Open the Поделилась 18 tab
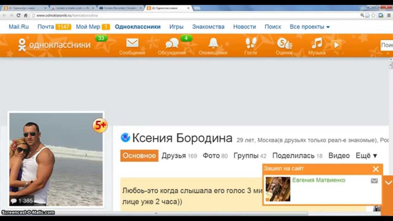The image size is (393, 221). pyautogui.click(x=298, y=156)
